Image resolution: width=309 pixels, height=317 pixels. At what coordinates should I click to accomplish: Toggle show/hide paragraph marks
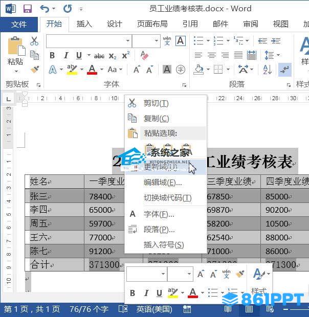[285, 70]
